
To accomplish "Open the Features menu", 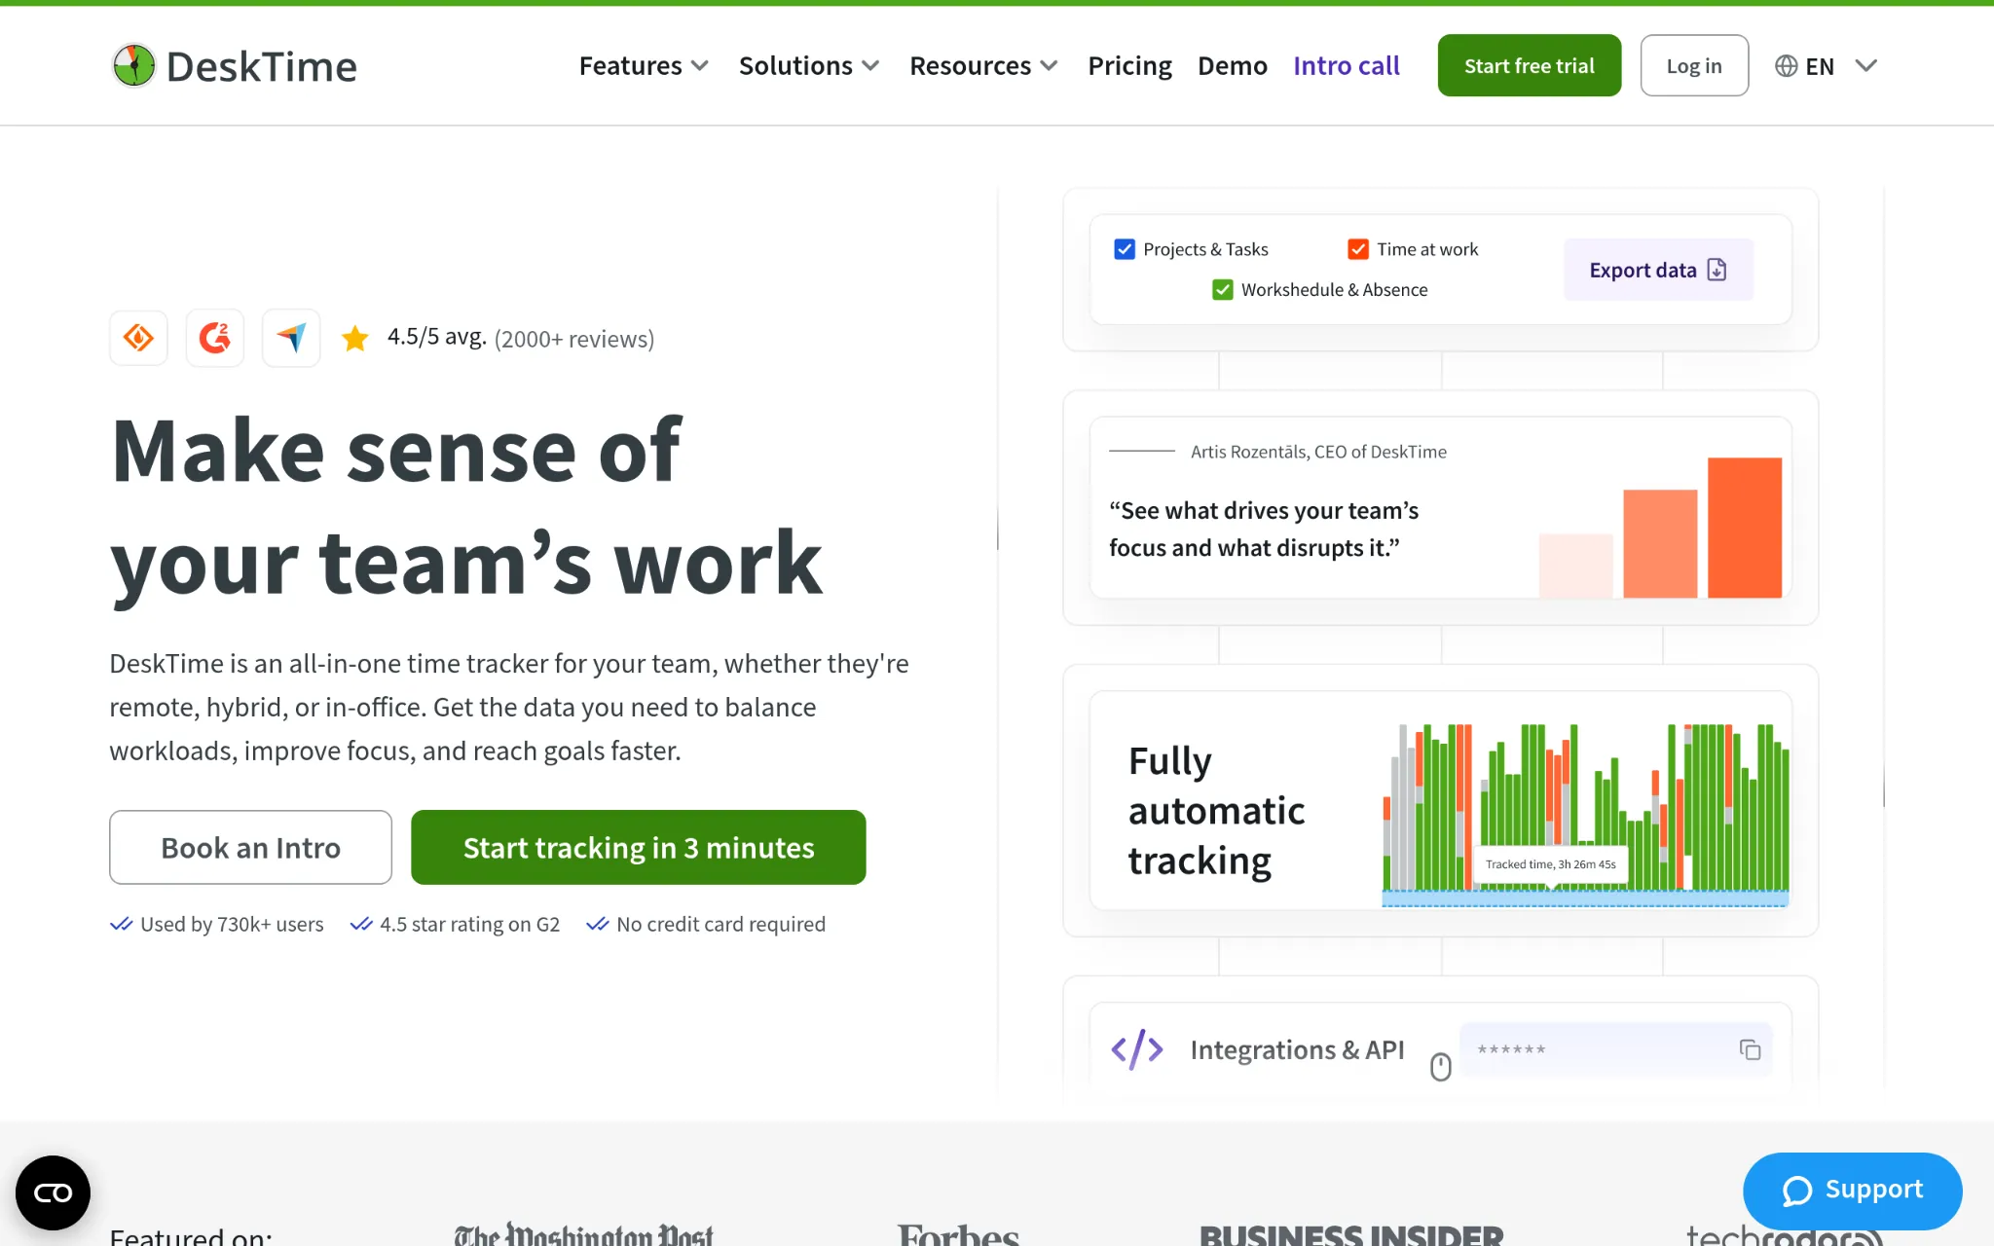I will coord(644,65).
